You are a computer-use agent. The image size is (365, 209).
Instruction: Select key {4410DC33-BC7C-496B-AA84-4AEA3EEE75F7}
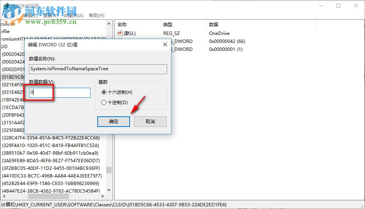52,176
